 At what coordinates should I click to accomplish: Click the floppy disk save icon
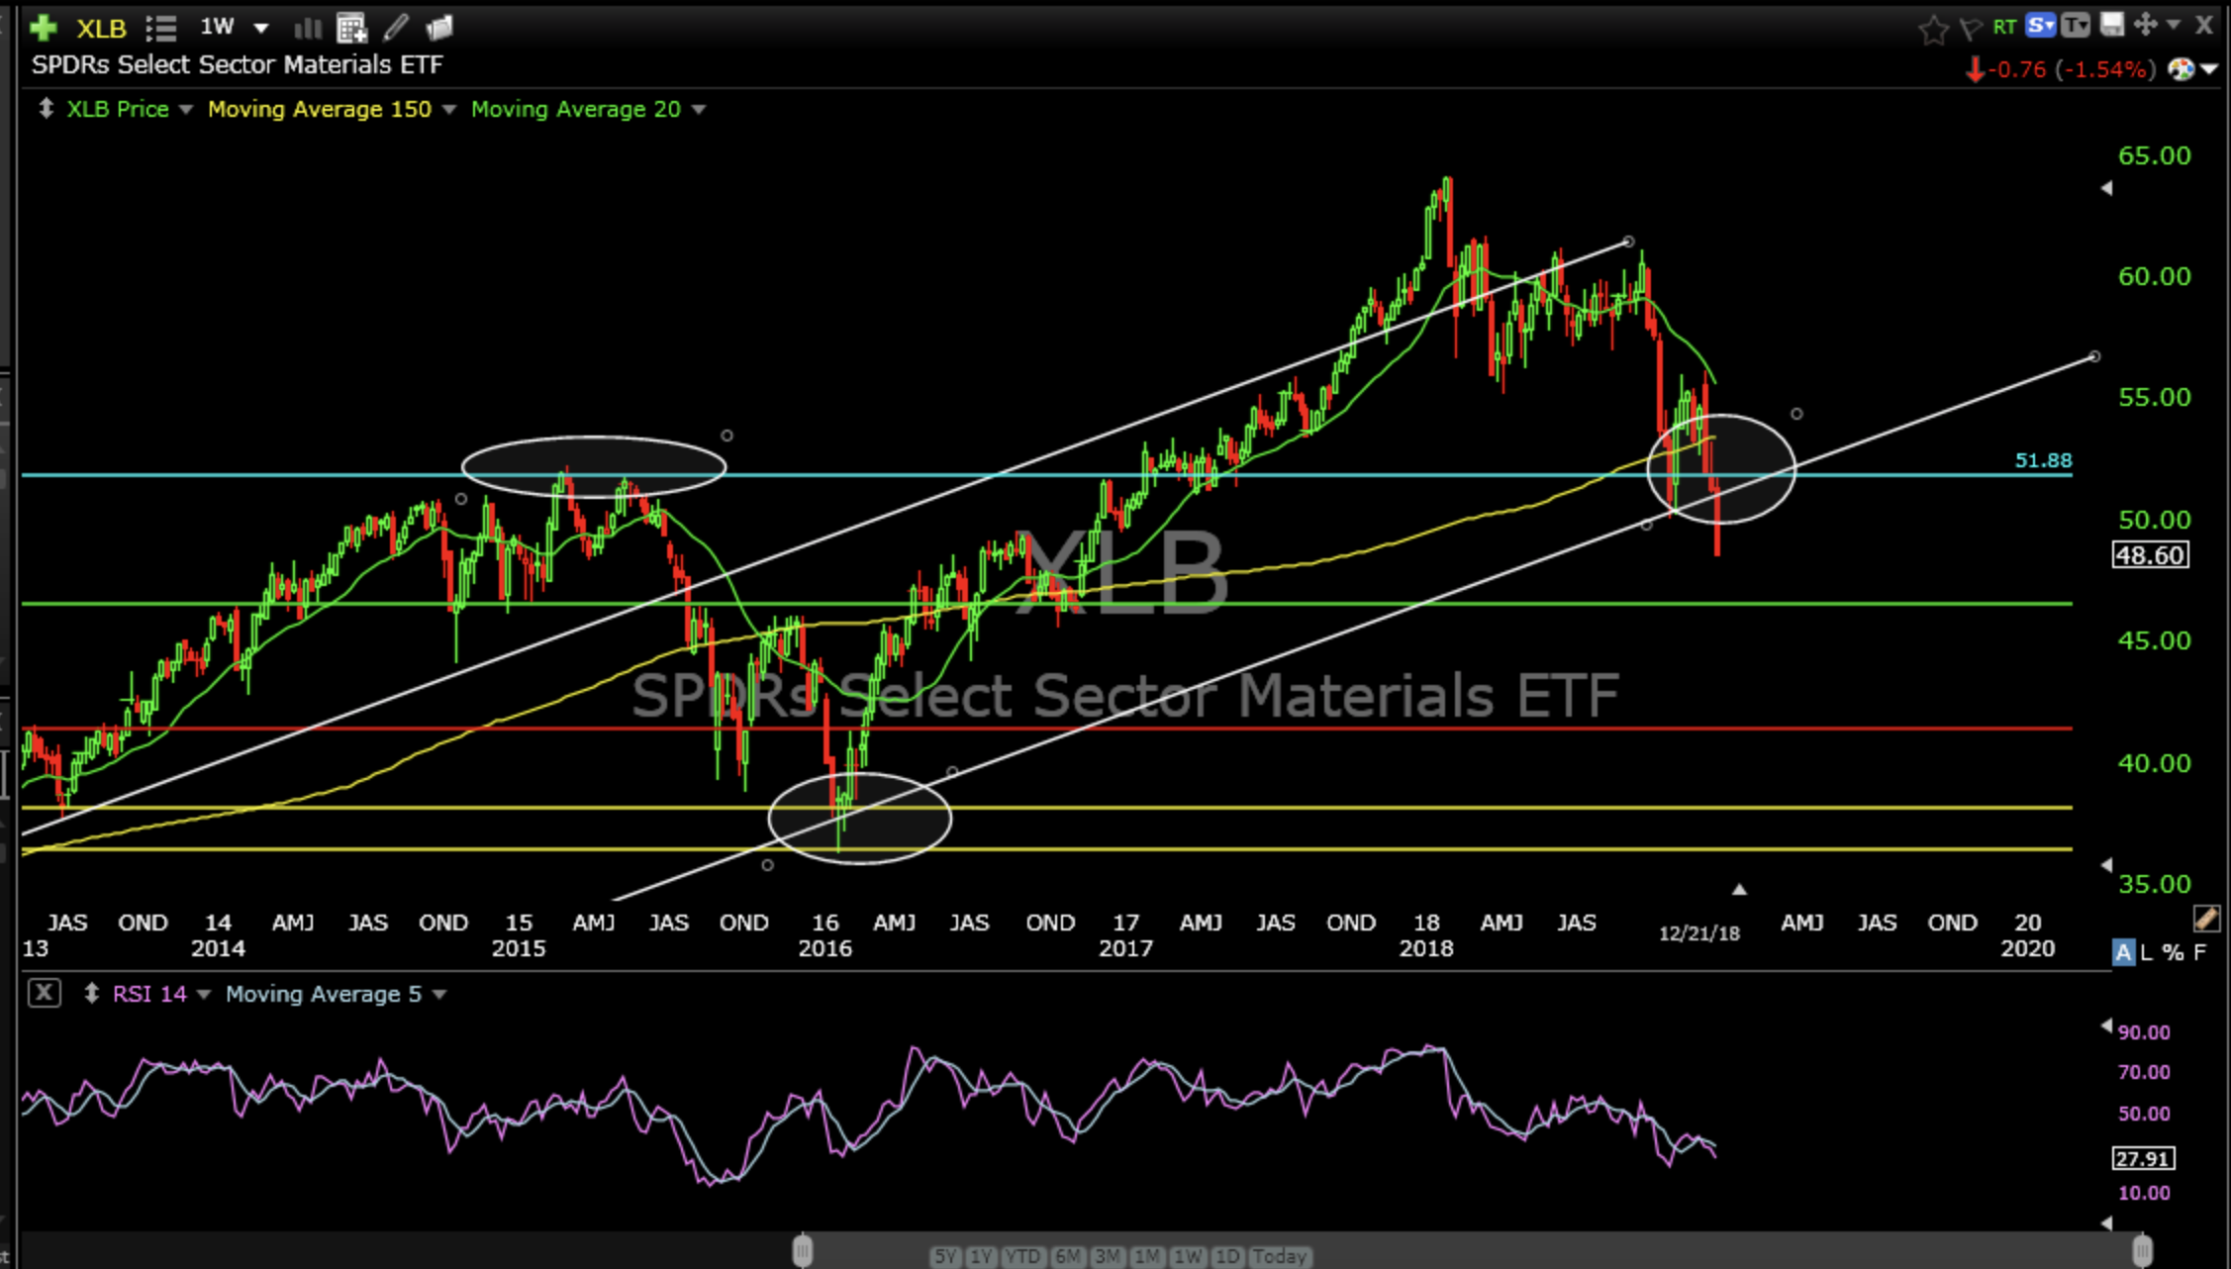(2112, 25)
